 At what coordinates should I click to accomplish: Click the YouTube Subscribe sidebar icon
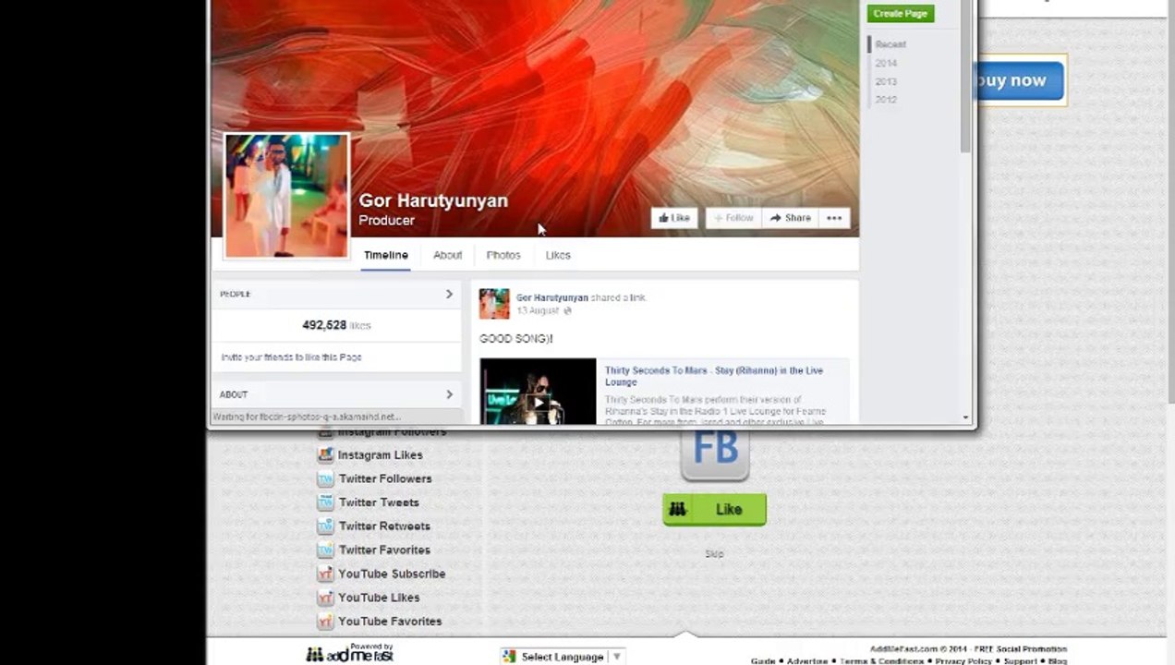click(325, 574)
